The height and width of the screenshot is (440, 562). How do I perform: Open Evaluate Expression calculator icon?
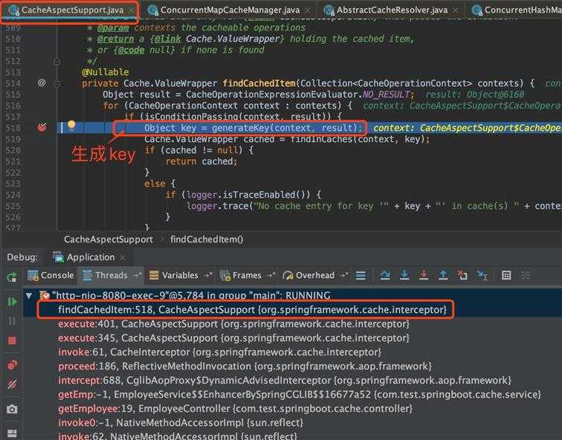(x=506, y=275)
